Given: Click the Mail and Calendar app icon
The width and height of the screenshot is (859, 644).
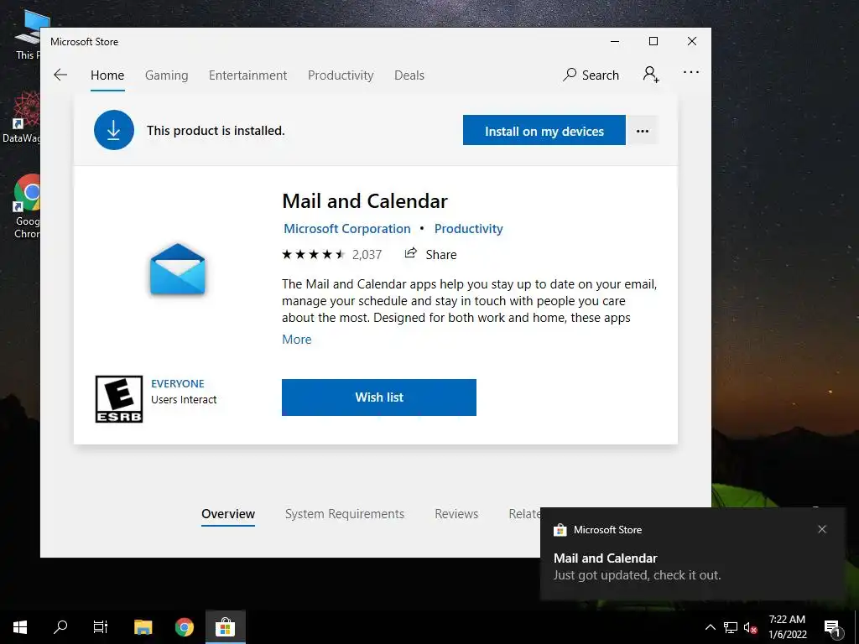Looking at the screenshot, I should [178, 269].
